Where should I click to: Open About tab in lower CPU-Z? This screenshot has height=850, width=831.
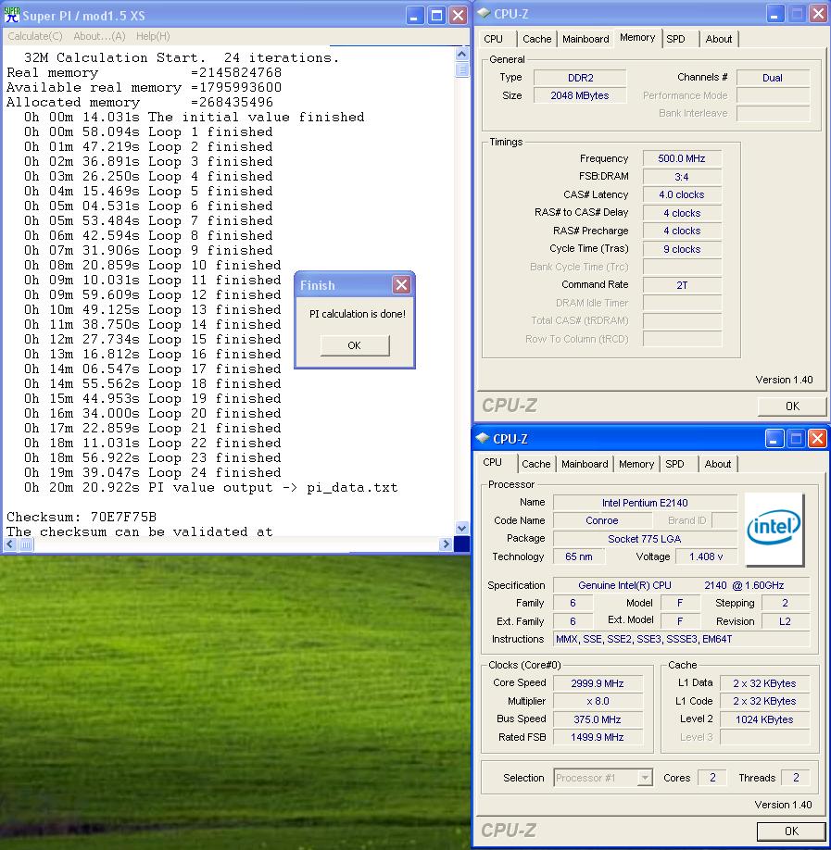pos(718,464)
